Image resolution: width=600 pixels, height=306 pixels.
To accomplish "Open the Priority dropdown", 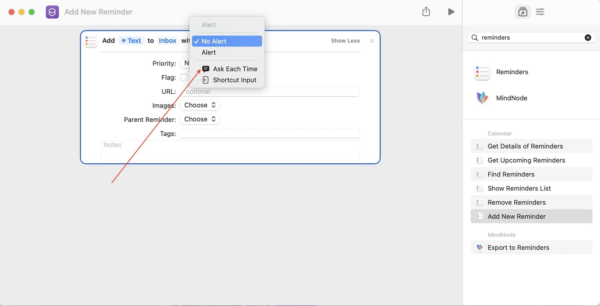I will [x=187, y=63].
